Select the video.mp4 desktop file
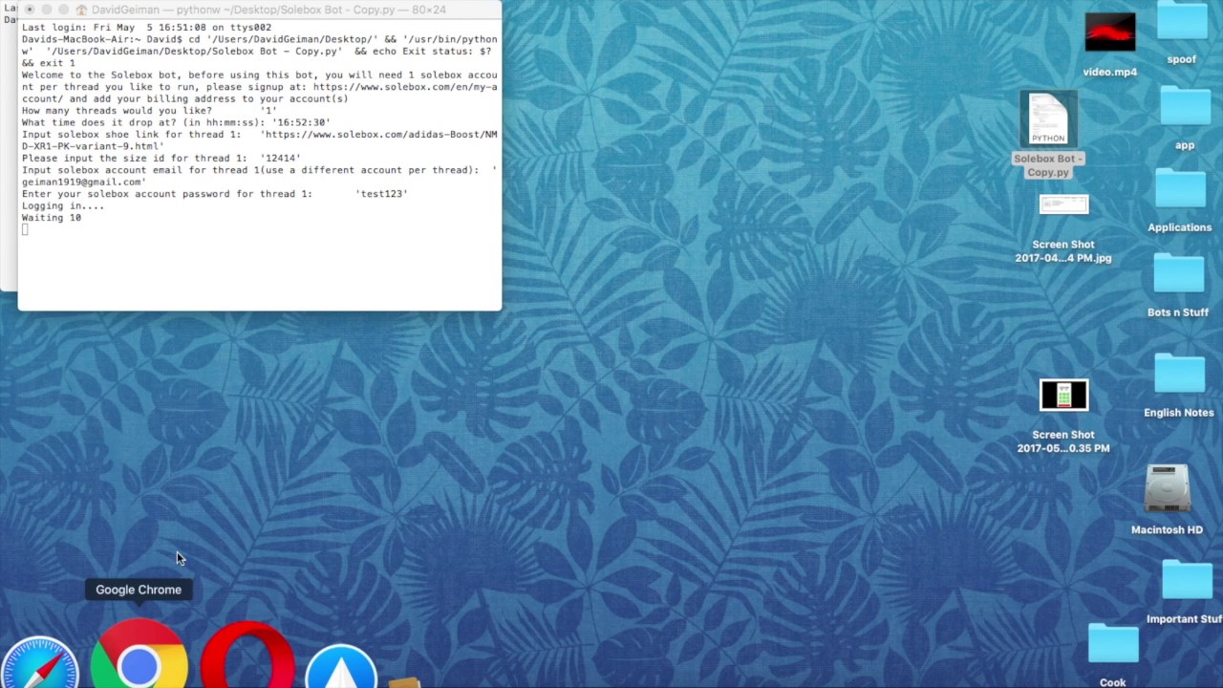Screen dimensions: 1223x688 pyautogui.click(x=1110, y=32)
